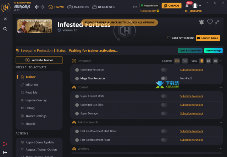Click Request Trainer Option action
This screenshot has height=157, width=227.
pos(39,150)
